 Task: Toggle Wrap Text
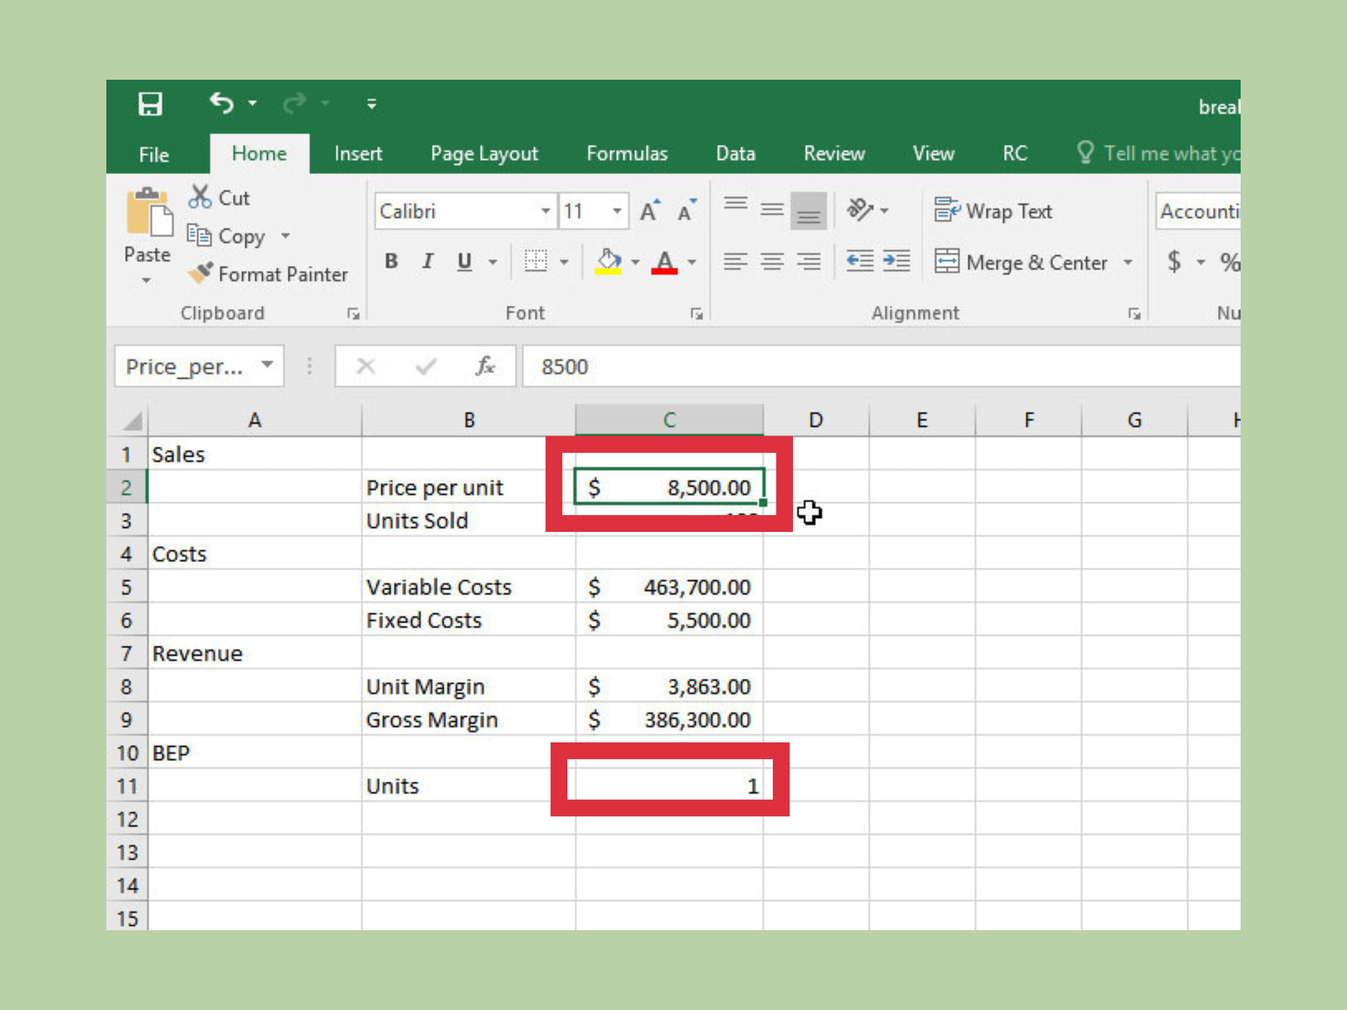(x=993, y=211)
